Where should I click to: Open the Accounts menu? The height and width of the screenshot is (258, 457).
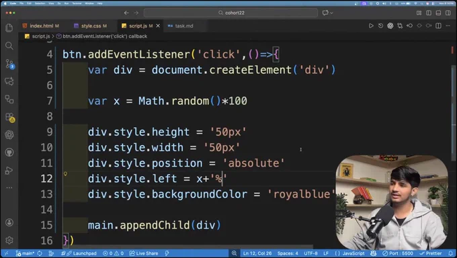point(9,222)
